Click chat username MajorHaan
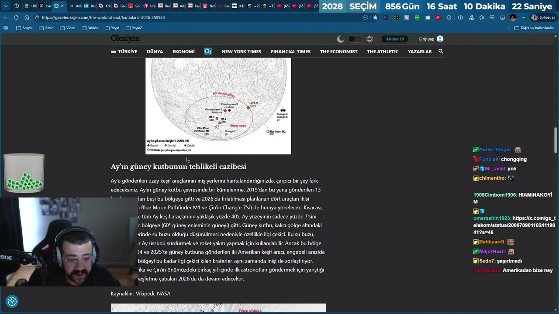 [493, 252]
